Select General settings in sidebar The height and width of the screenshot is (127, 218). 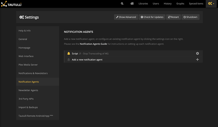(x=38, y=39)
